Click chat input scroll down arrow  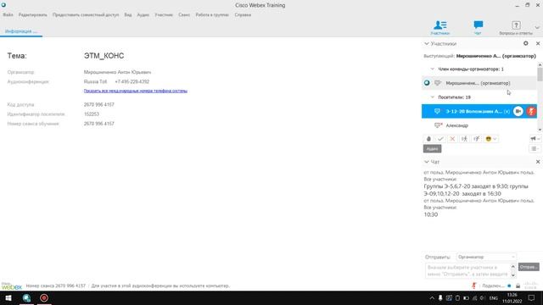point(513,274)
